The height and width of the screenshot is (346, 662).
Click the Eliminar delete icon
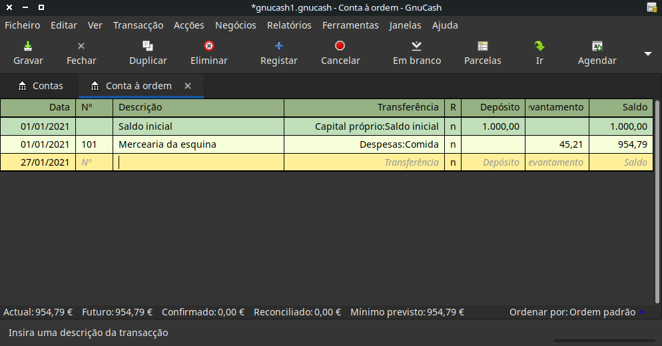[x=209, y=47]
